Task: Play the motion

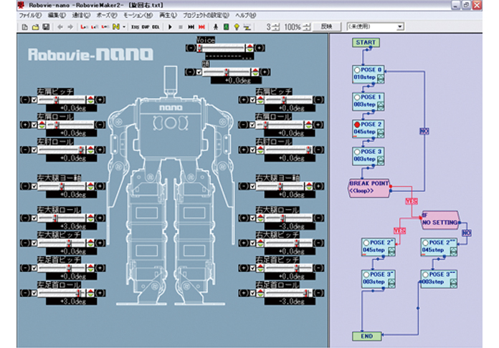Action: point(170,27)
